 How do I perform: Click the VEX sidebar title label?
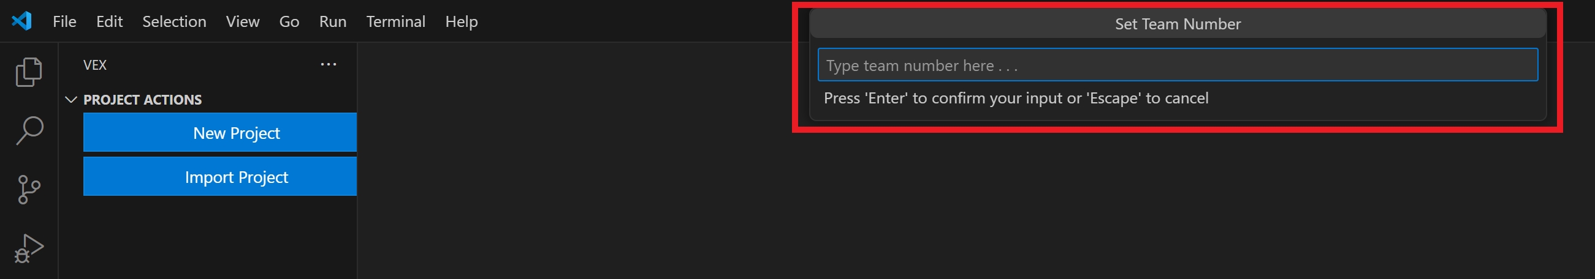pos(95,65)
